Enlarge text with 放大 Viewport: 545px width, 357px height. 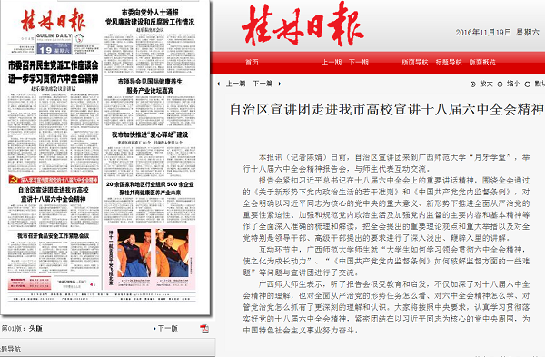486,84
